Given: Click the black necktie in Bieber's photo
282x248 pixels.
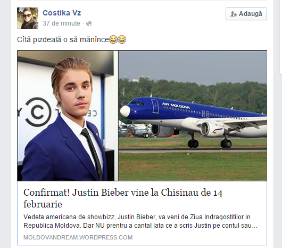Looking at the screenshot, I should pyautogui.click(x=92, y=153).
